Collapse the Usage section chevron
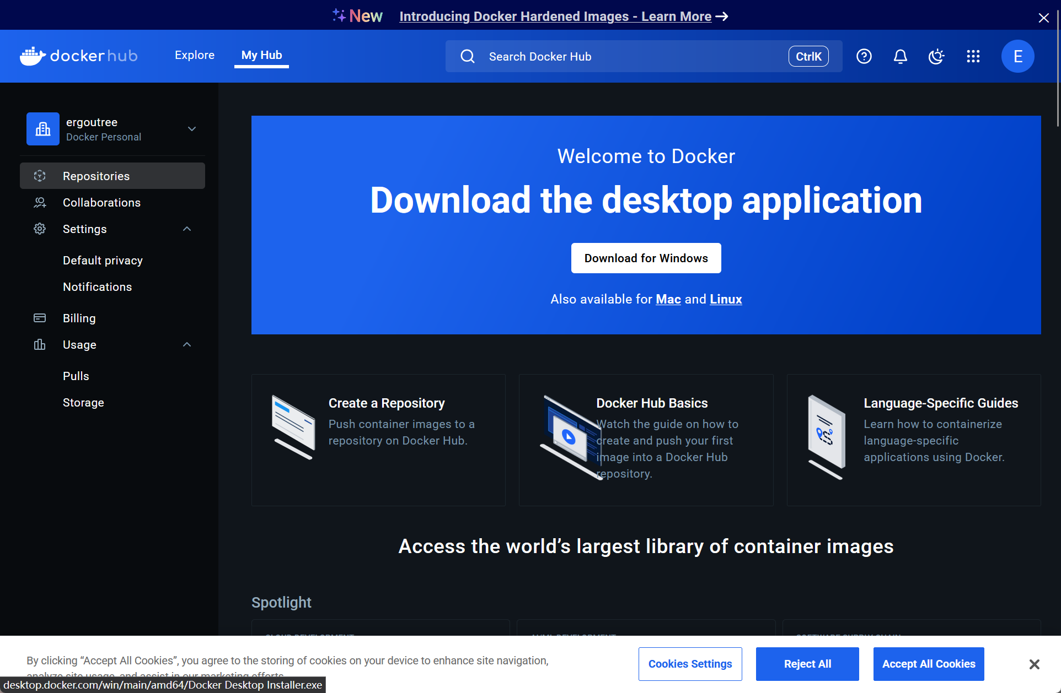Screen dimensions: 1061x693 click(x=187, y=344)
